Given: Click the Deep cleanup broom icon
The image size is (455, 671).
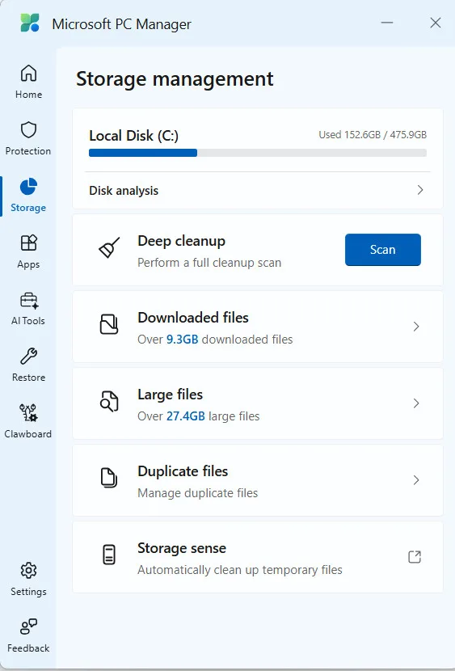Looking at the screenshot, I should tap(109, 247).
